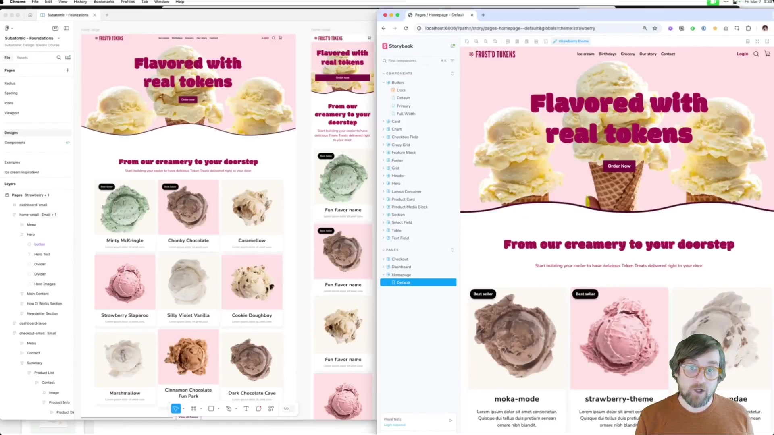
Task: Open the Chrome View menu
Action: click(x=63, y=2)
